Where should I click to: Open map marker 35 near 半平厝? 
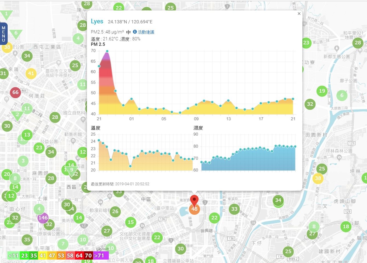click(x=27, y=240)
